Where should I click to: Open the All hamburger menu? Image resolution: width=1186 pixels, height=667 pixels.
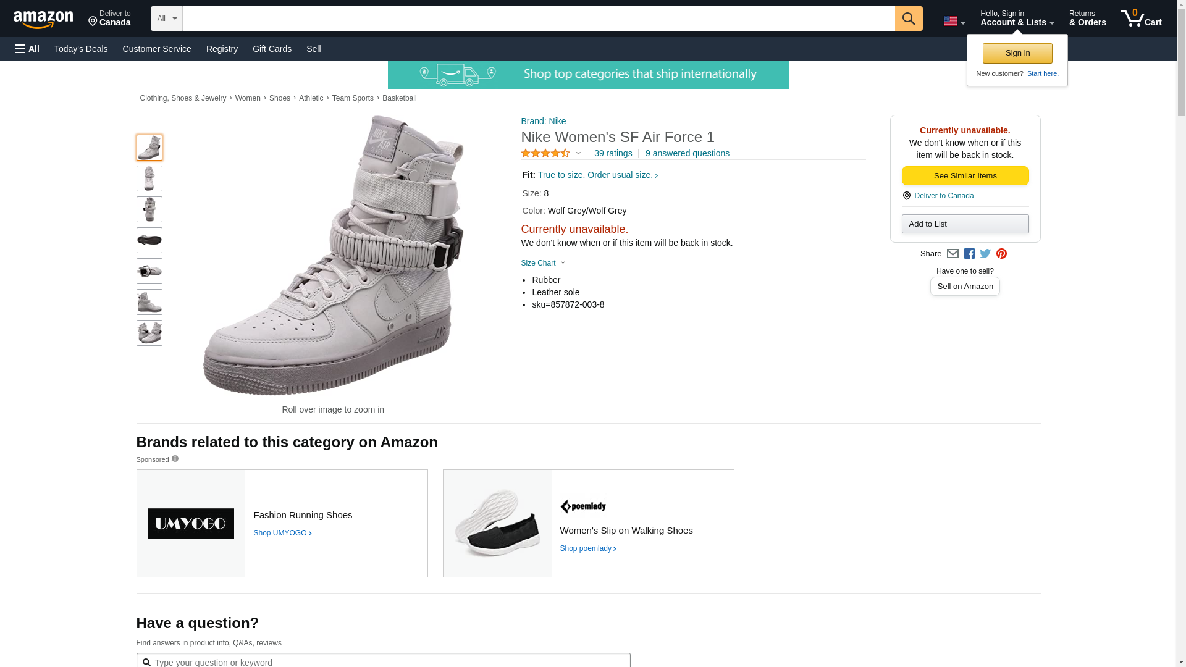point(27,49)
